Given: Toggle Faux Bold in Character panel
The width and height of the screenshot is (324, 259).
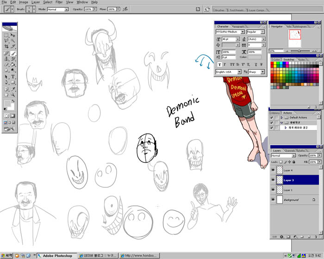Looking at the screenshot, I should [219, 65].
